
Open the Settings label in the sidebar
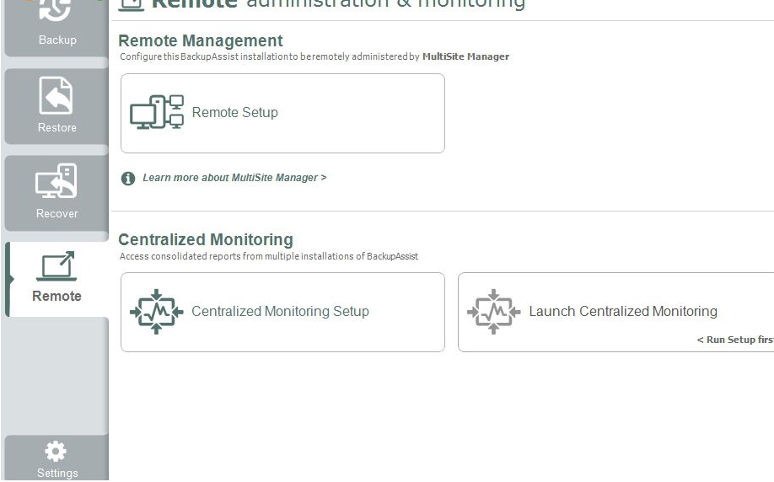click(57, 473)
